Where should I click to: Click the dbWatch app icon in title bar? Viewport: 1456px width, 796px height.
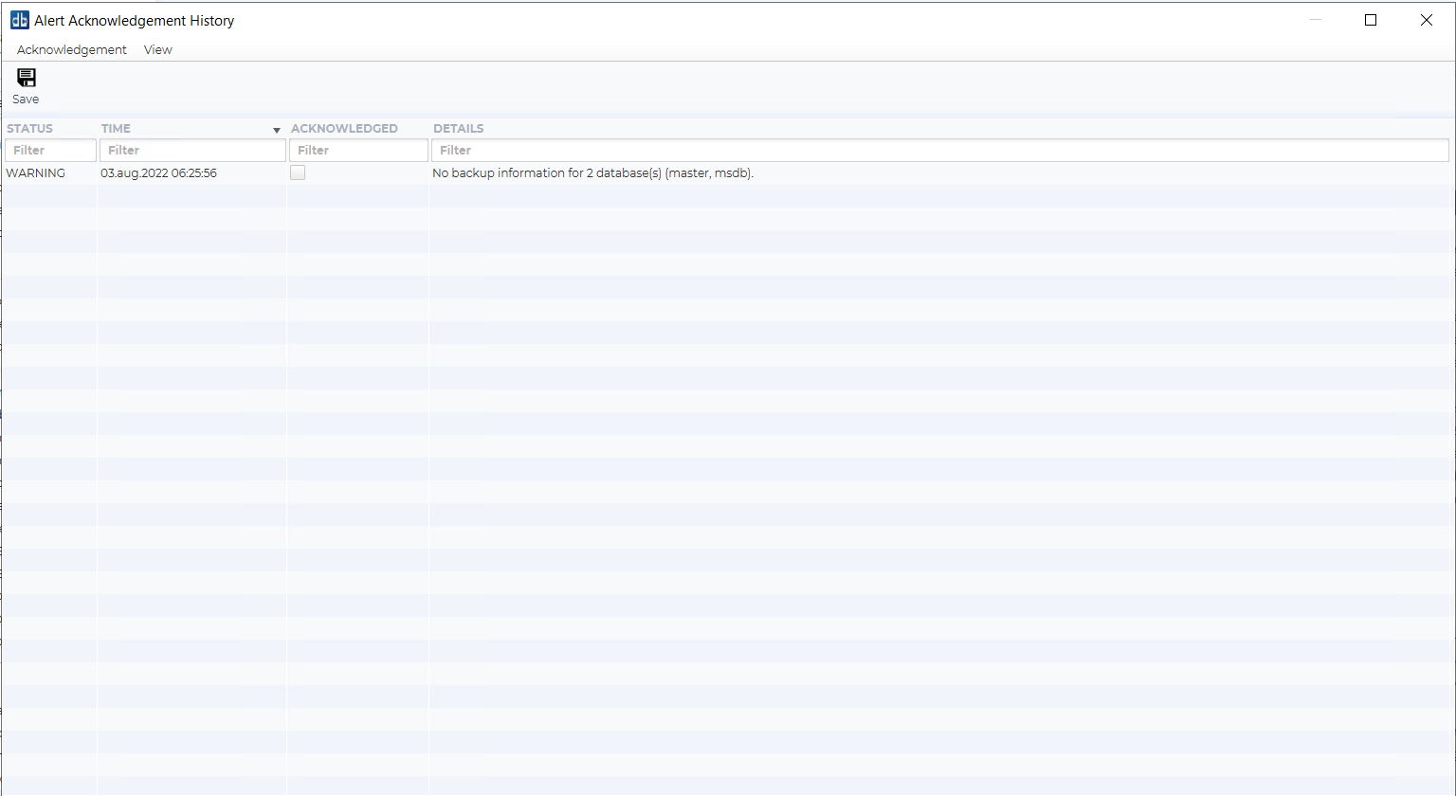(19, 20)
